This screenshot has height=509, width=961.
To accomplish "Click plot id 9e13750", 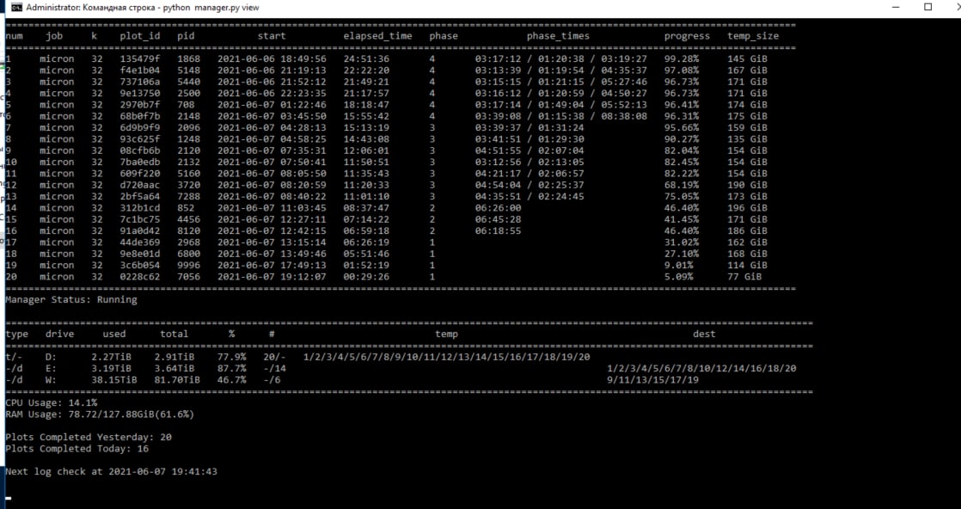I will pos(140,93).
